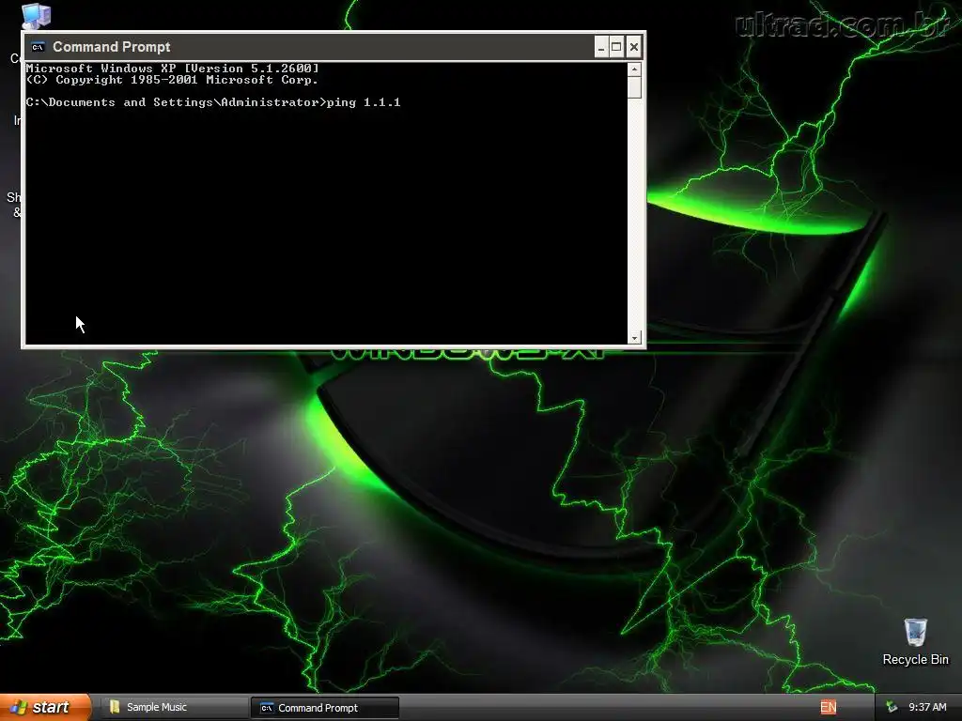962x721 pixels.
Task: Open the Start menu
Action: [45, 707]
